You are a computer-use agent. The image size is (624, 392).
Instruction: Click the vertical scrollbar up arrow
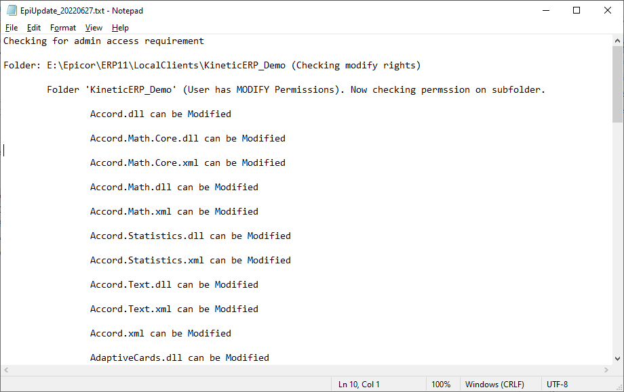coord(617,41)
